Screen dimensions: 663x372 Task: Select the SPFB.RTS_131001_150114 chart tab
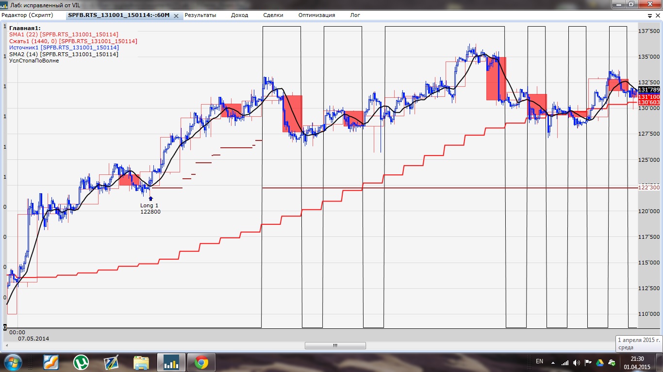(119, 15)
